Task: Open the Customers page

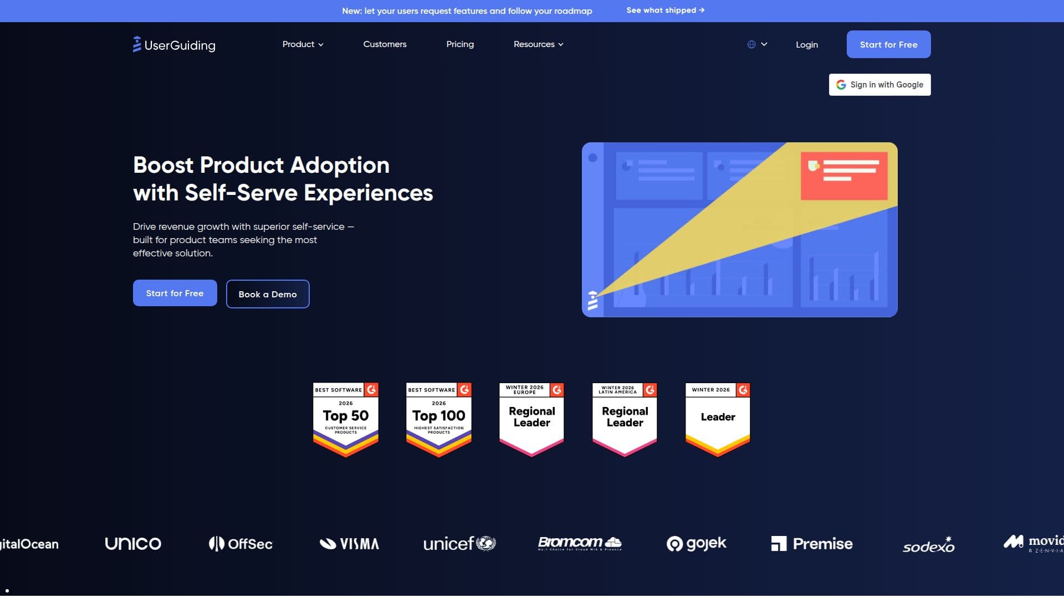Action: pyautogui.click(x=385, y=44)
